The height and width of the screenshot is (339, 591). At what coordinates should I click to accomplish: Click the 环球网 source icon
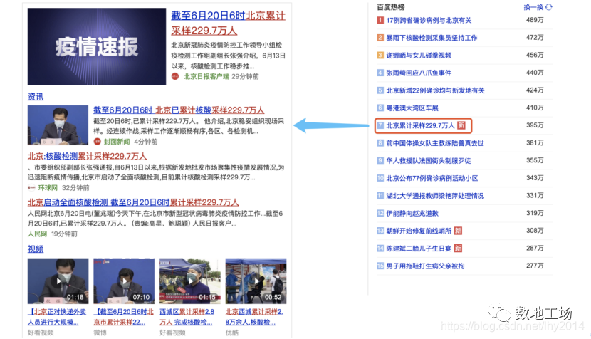point(31,188)
